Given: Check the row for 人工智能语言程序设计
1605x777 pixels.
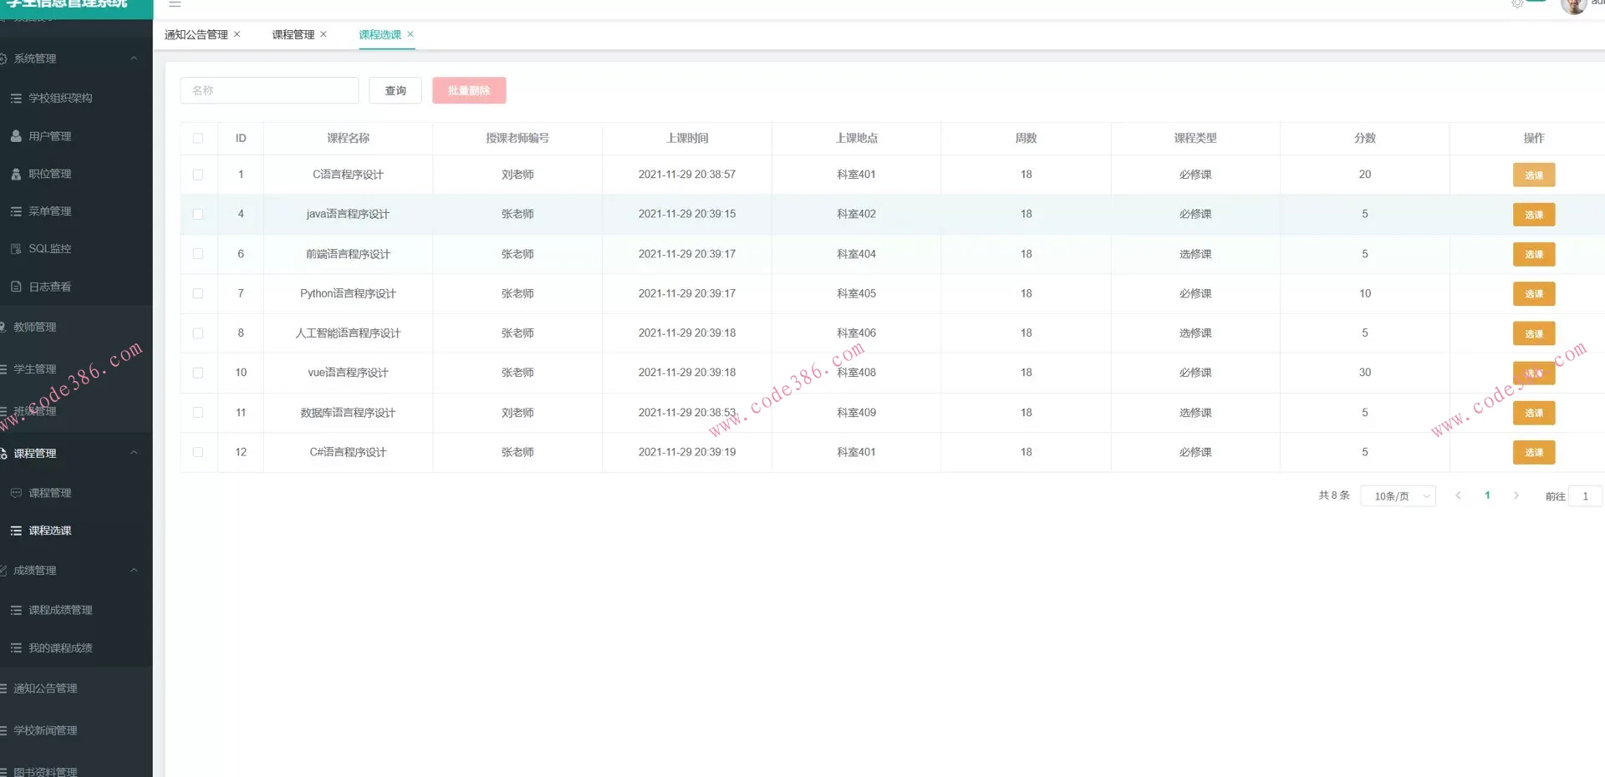Looking at the screenshot, I should pos(198,333).
